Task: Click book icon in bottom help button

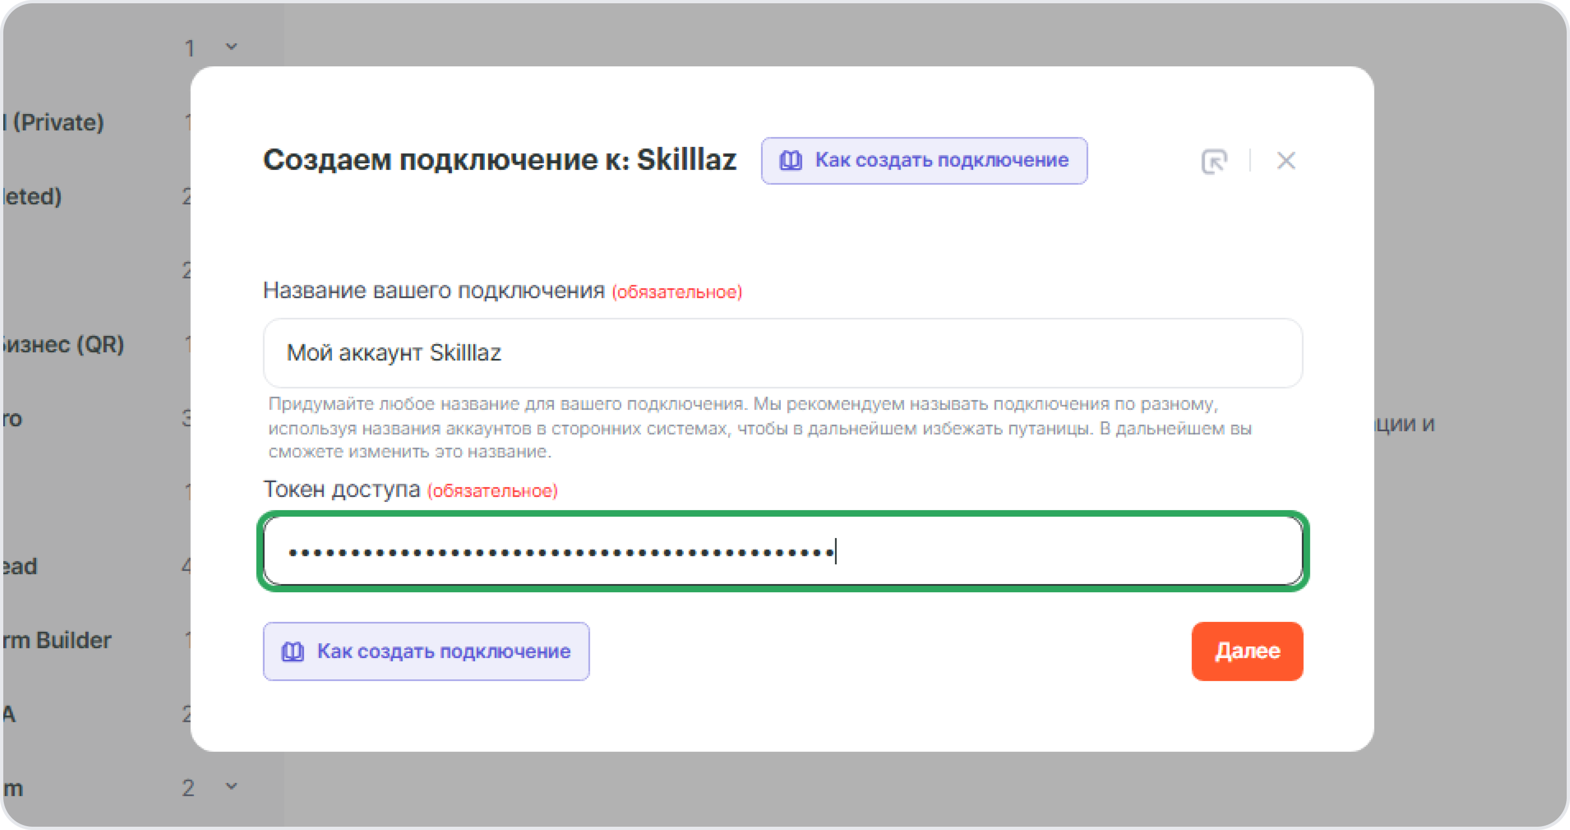Action: (293, 651)
